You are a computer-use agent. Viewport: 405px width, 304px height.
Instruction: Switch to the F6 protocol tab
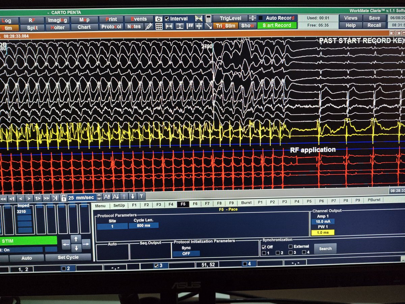tap(195, 204)
